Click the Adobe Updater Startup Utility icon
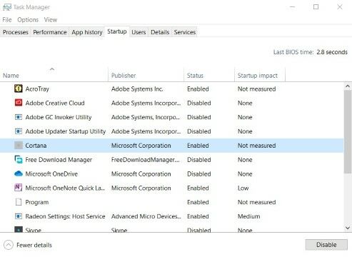352x257 pixels. point(19,131)
